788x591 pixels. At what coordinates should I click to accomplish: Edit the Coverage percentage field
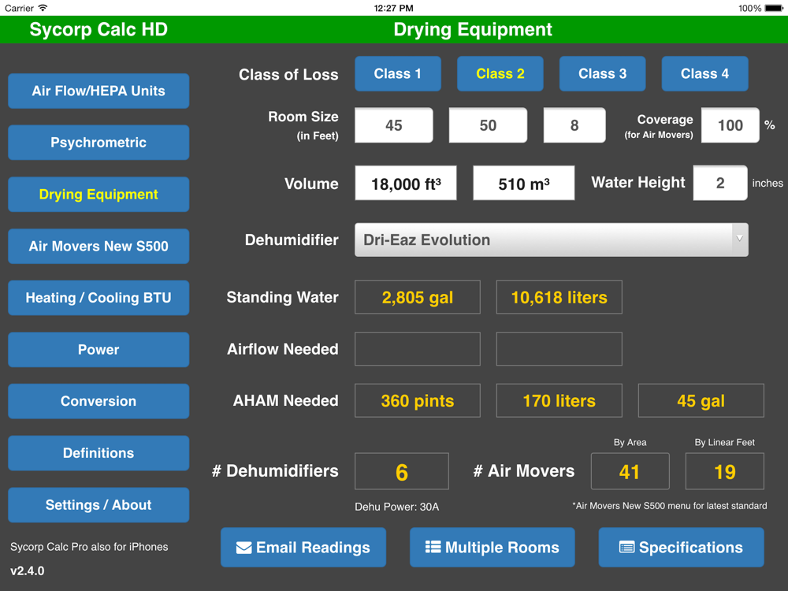tap(730, 126)
